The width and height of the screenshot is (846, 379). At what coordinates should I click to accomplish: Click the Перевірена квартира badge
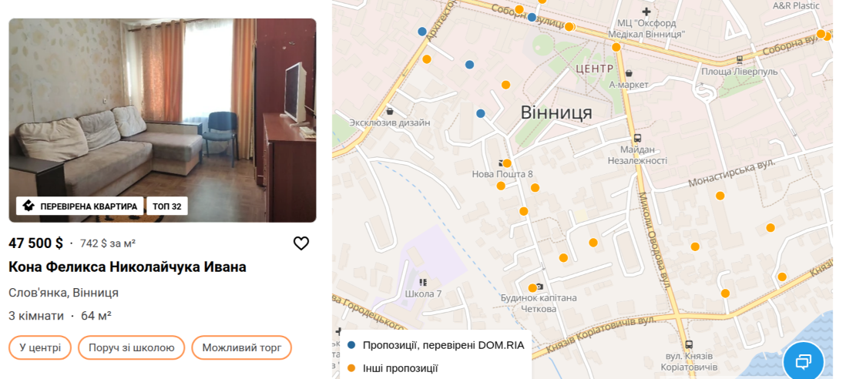coord(80,206)
